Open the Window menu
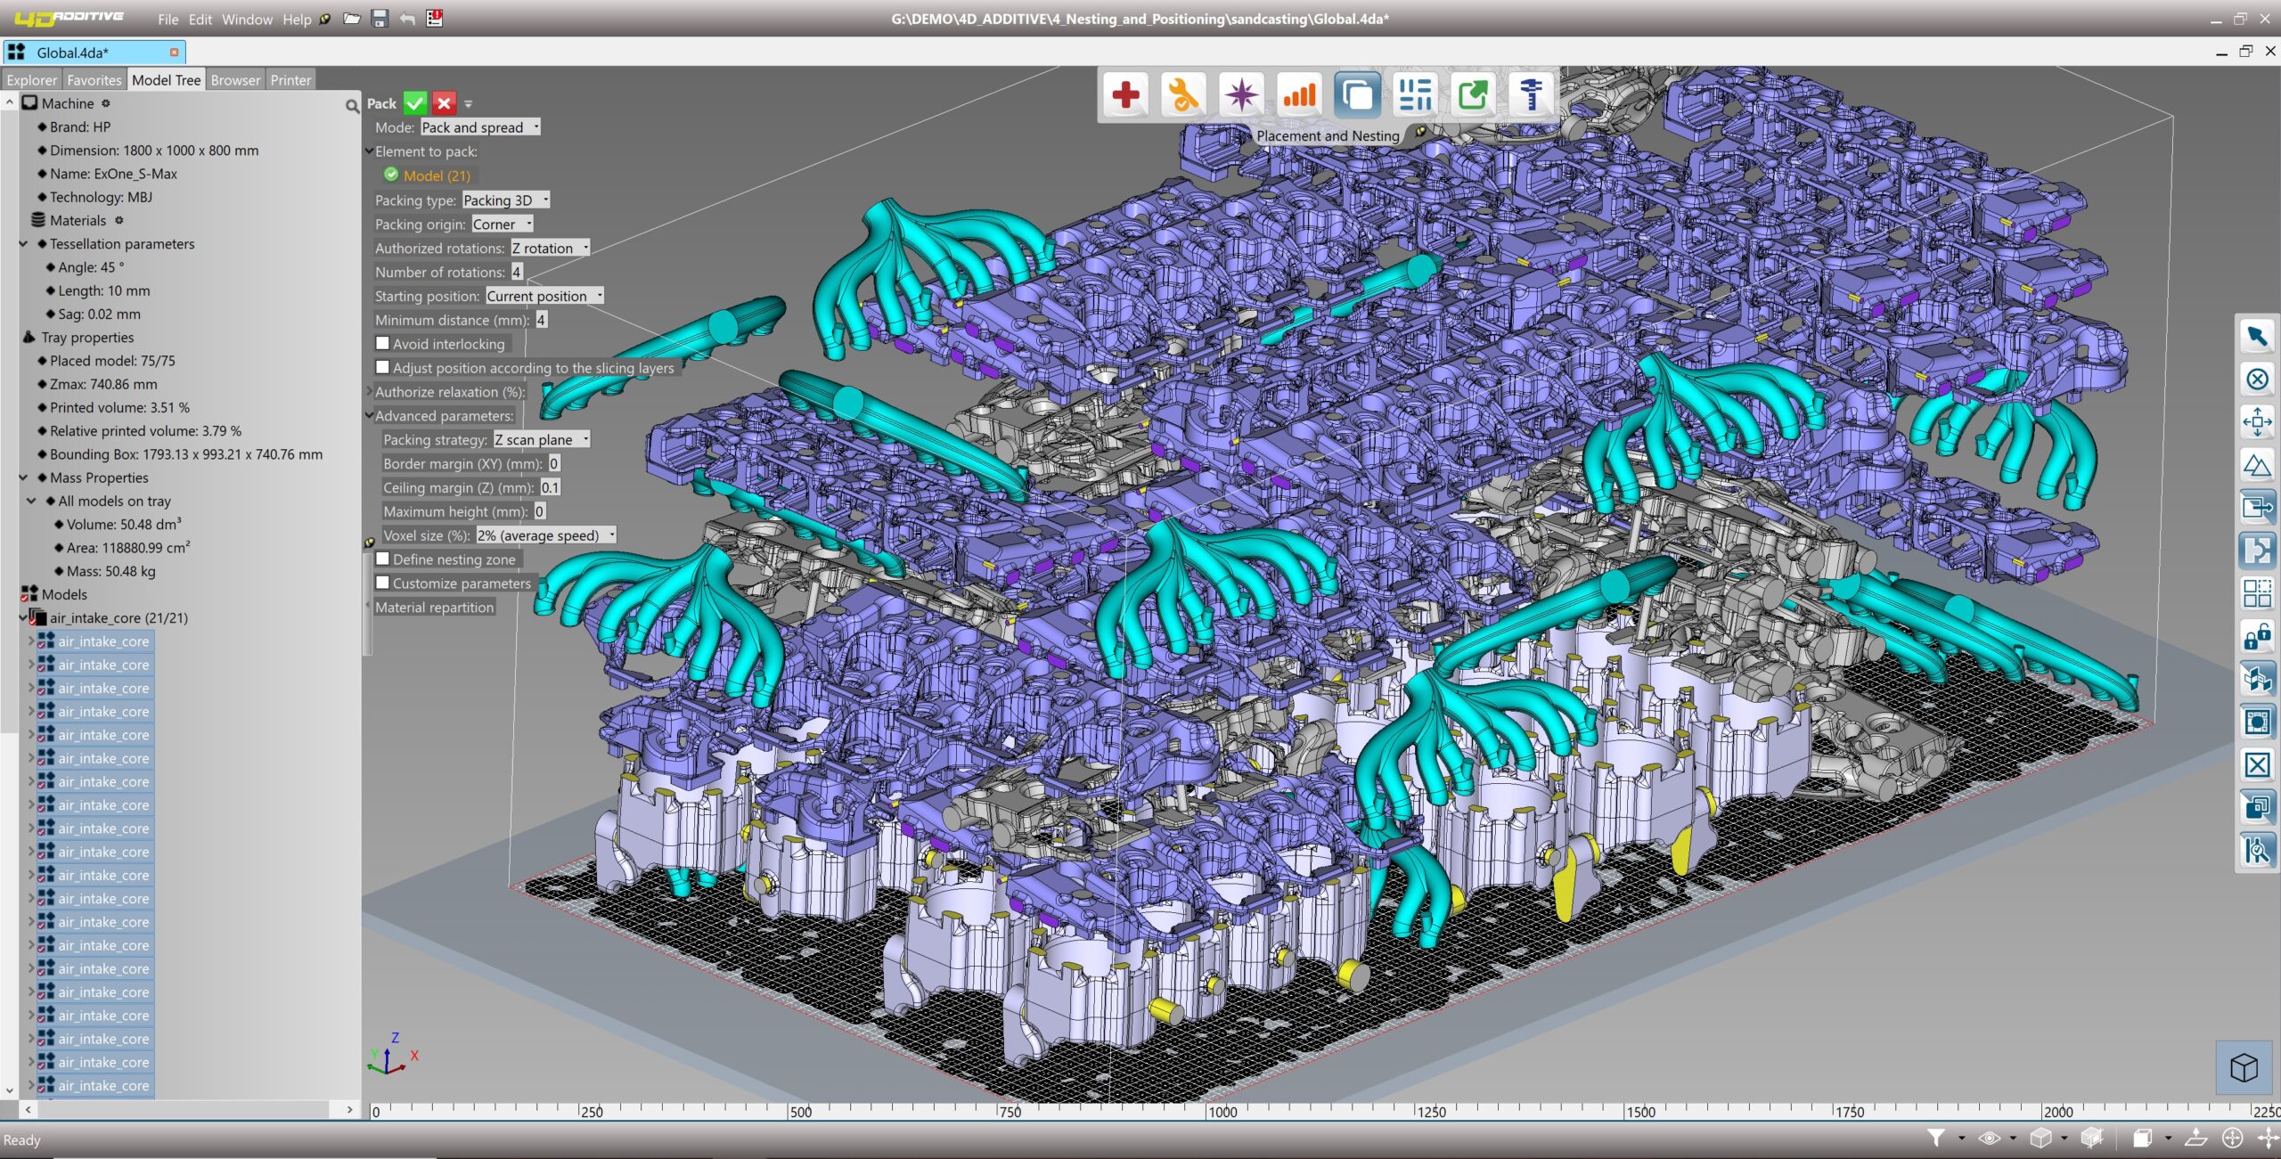This screenshot has width=2281, height=1159. [x=247, y=19]
